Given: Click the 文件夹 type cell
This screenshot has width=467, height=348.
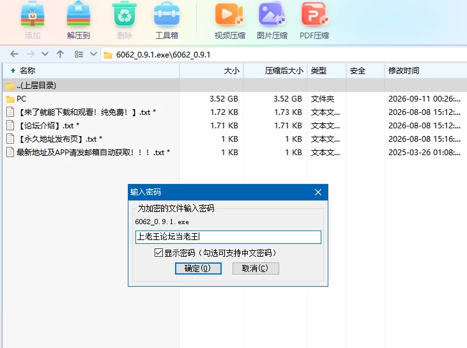Looking at the screenshot, I should pyautogui.click(x=323, y=99).
